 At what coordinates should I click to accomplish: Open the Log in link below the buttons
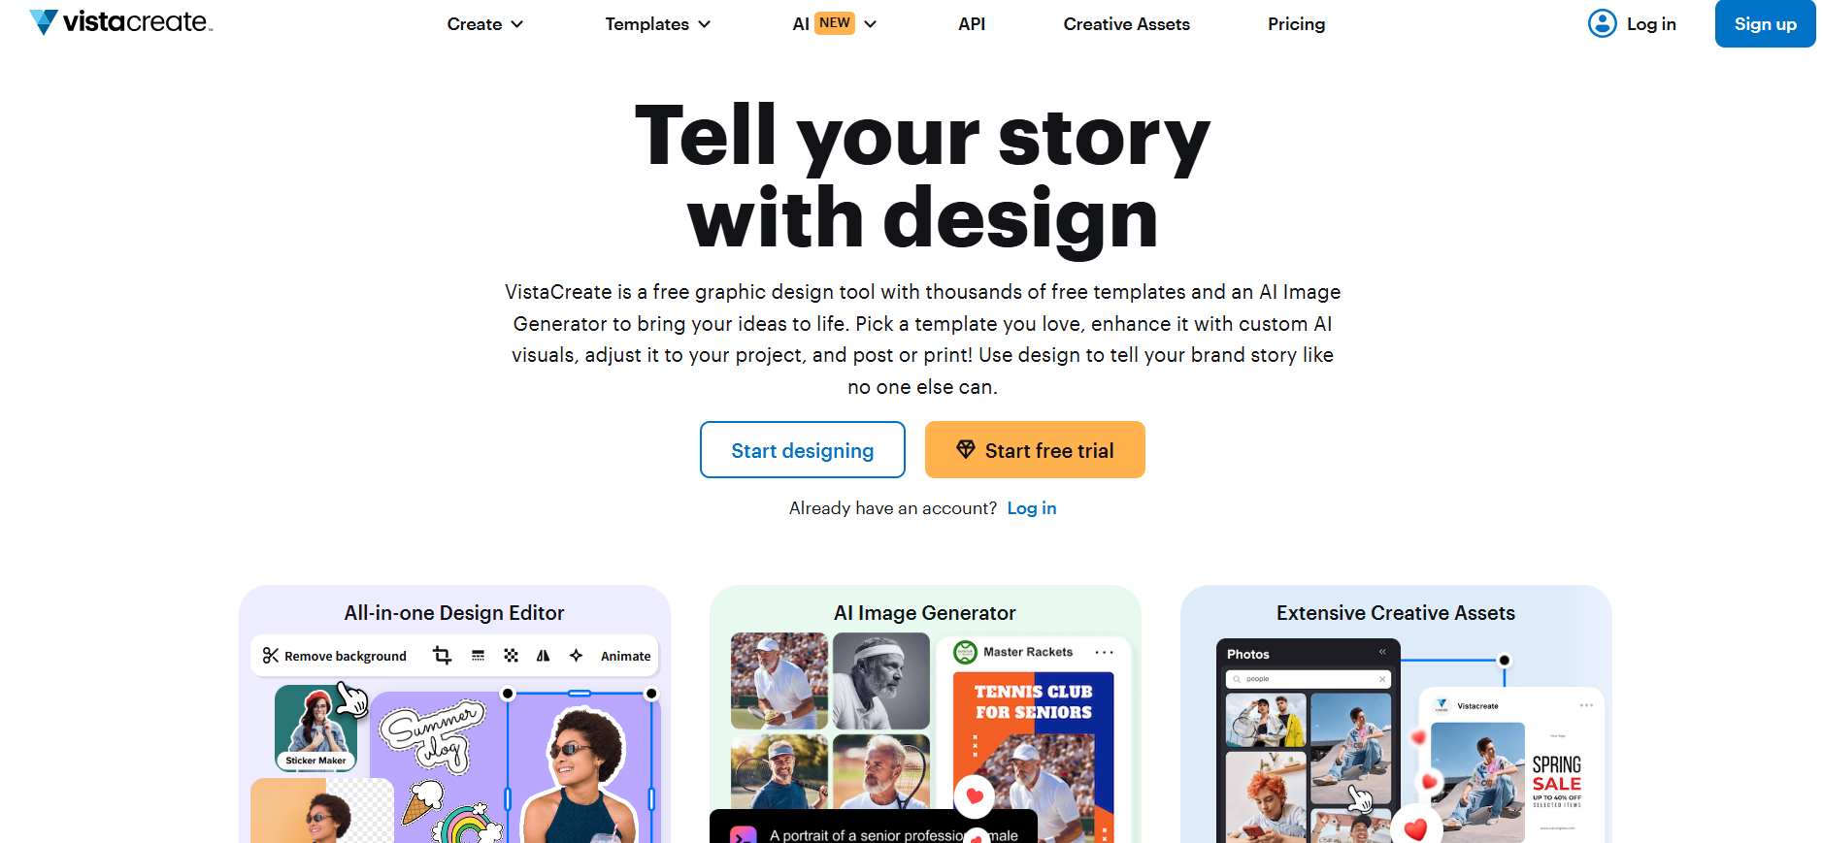[x=1031, y=507]
